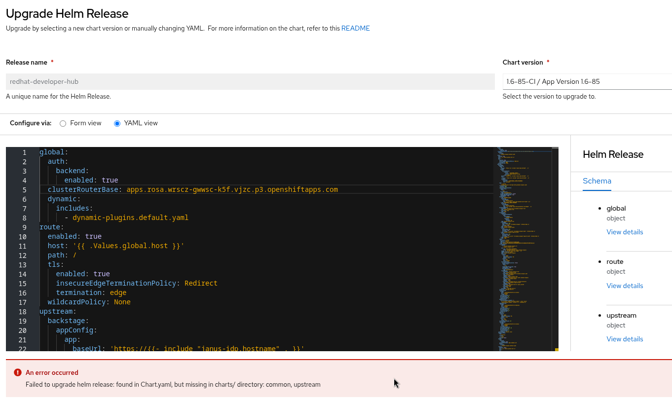The height and width of the screenshot is (402, 672).
Task: Click the editor vertical scrollbar
Action: coord(555,247)
